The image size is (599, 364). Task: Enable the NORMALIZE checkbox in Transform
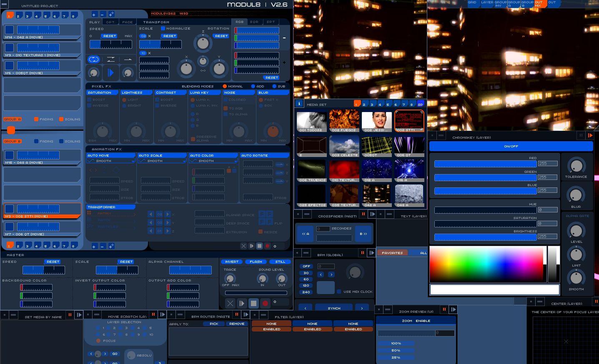[x=162, y=28]
